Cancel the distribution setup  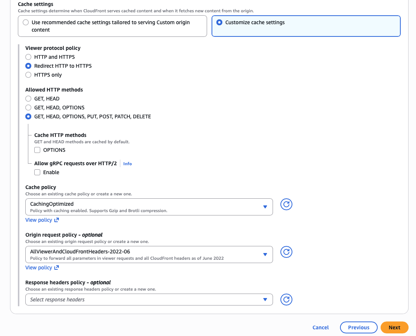(x=321, y=327)
